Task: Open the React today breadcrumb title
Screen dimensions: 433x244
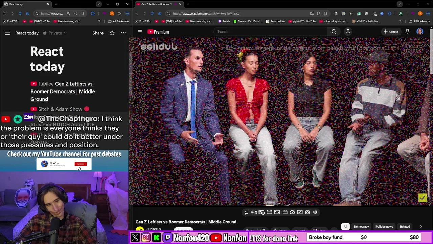Action: pyautogui.click(x=27, y=33)
